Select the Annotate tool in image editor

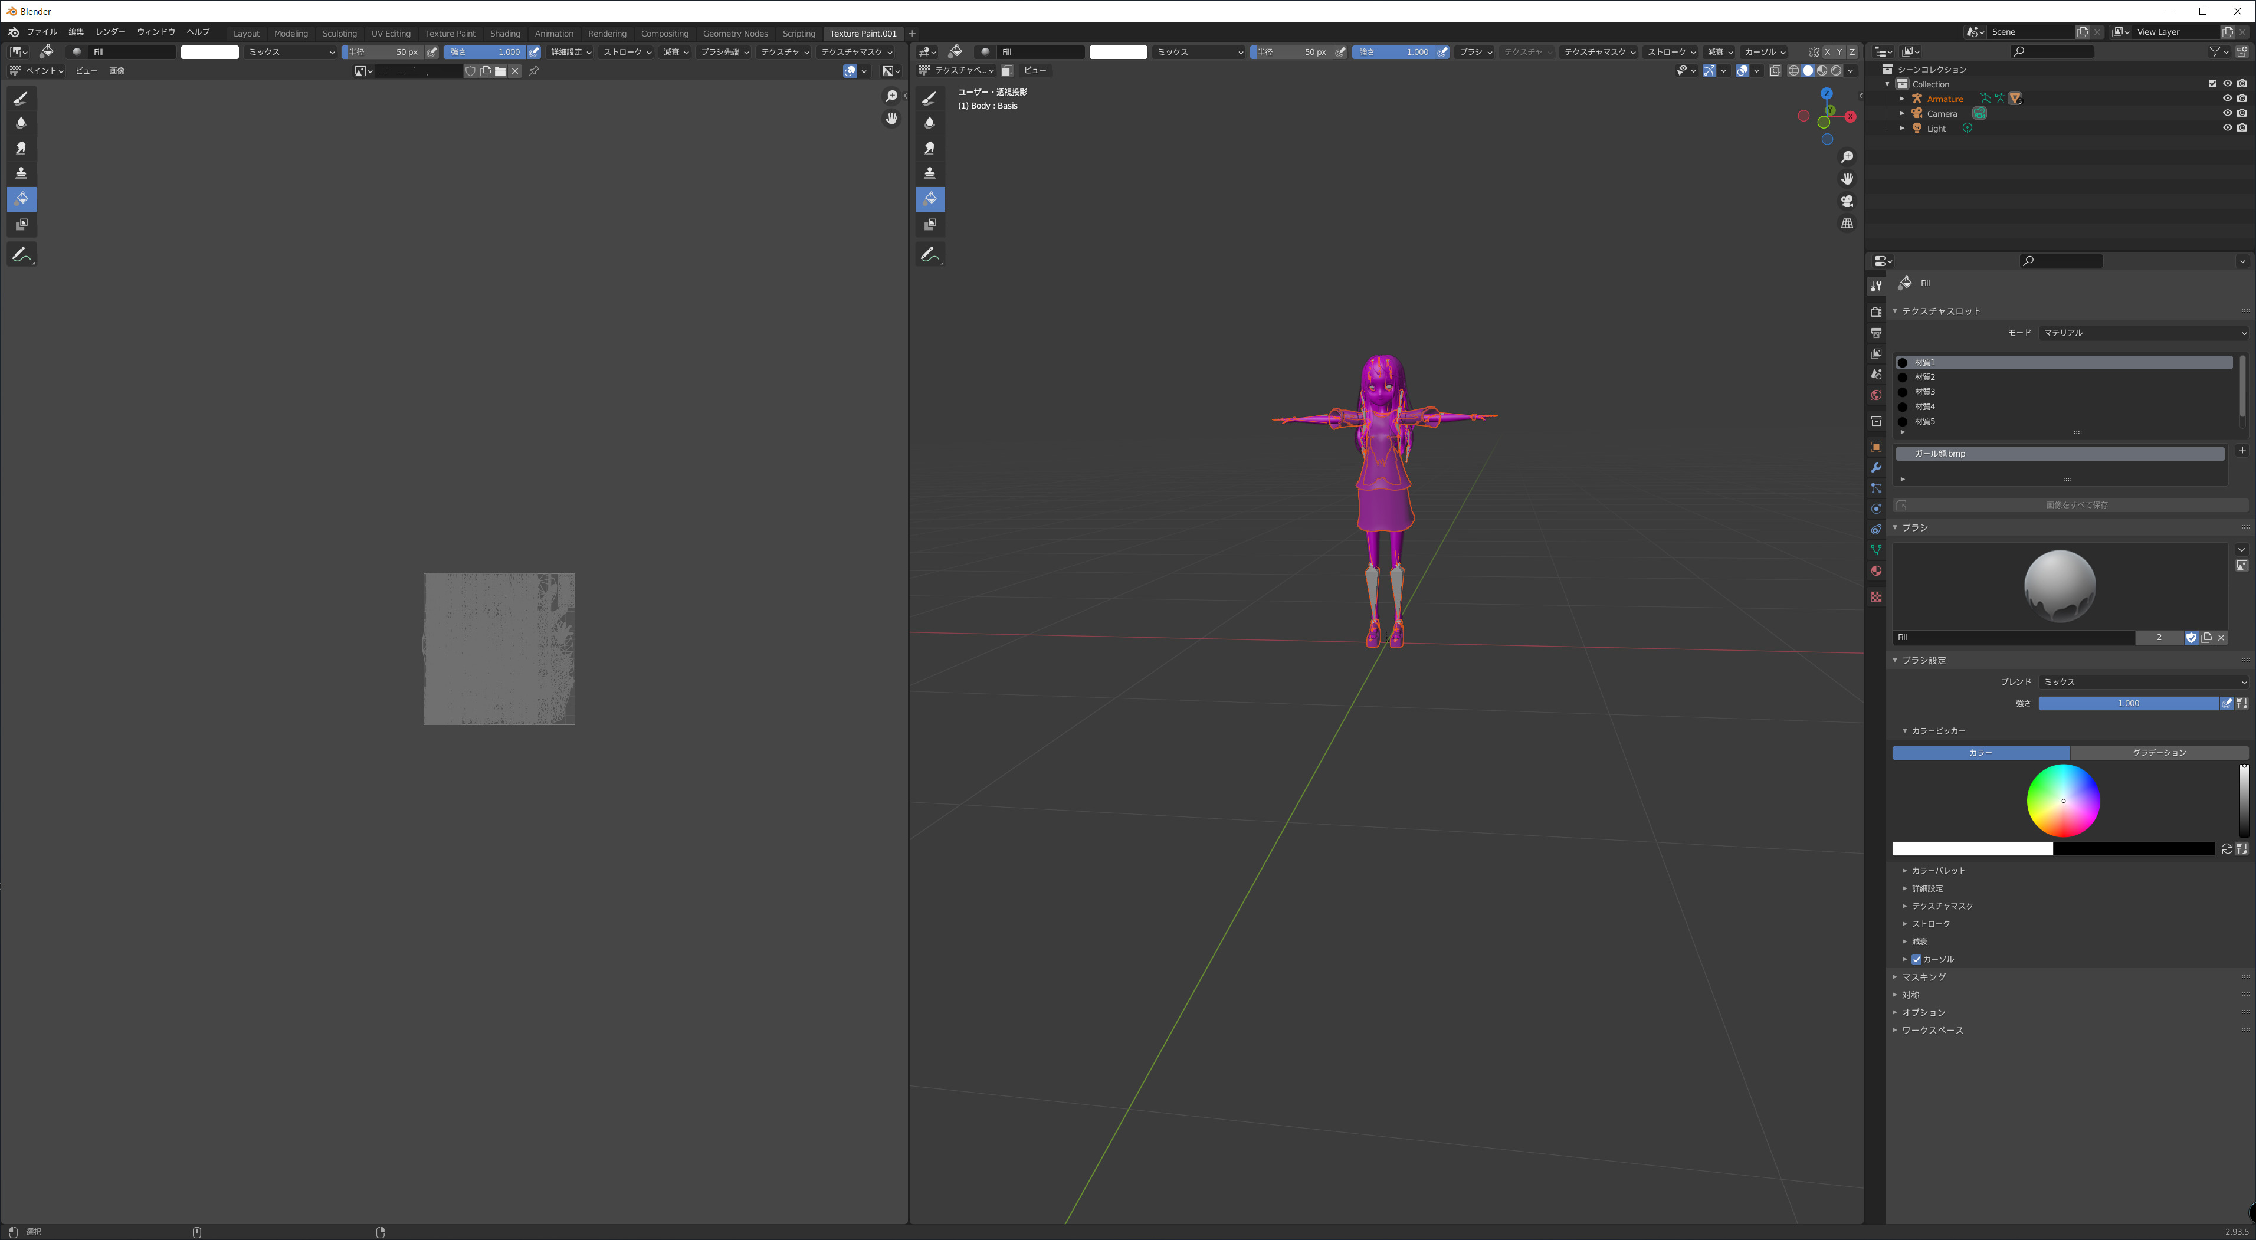pyautogui.click(x=21, y=255)
